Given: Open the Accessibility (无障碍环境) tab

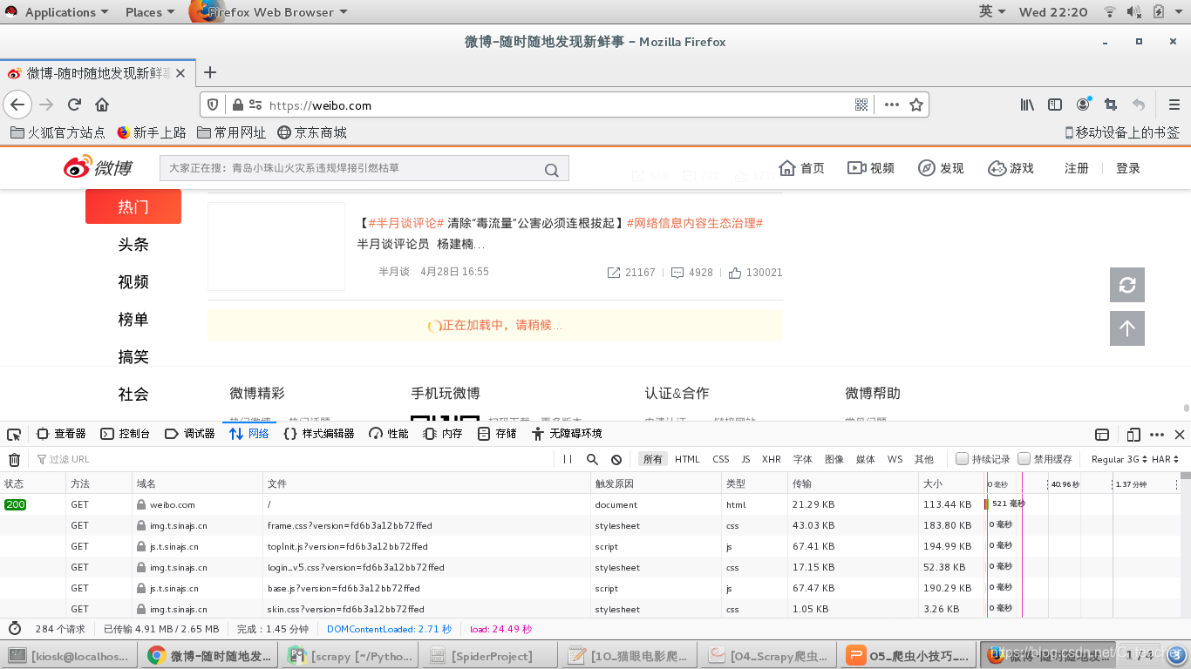Looking at the screenshot, I should [x=566, y=434].
